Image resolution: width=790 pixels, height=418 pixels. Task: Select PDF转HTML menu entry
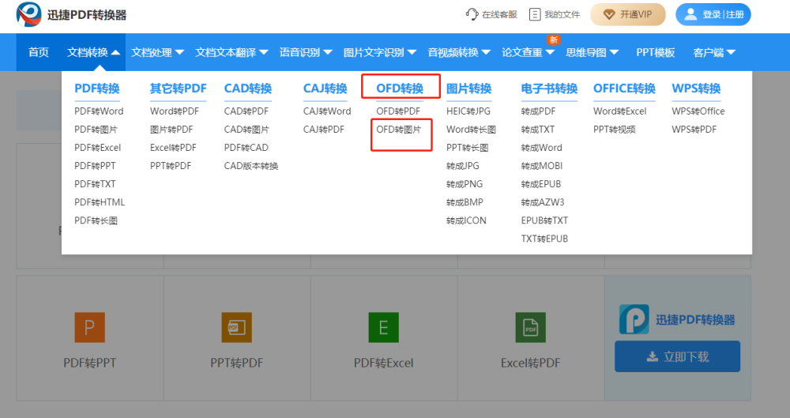point(100,202)
